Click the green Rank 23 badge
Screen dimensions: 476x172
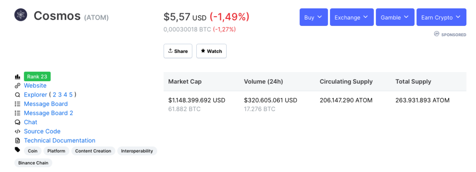point(37,77)
